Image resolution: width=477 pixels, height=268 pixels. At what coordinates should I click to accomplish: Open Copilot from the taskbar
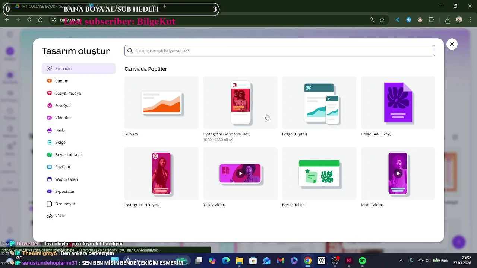tap(212, 261)
